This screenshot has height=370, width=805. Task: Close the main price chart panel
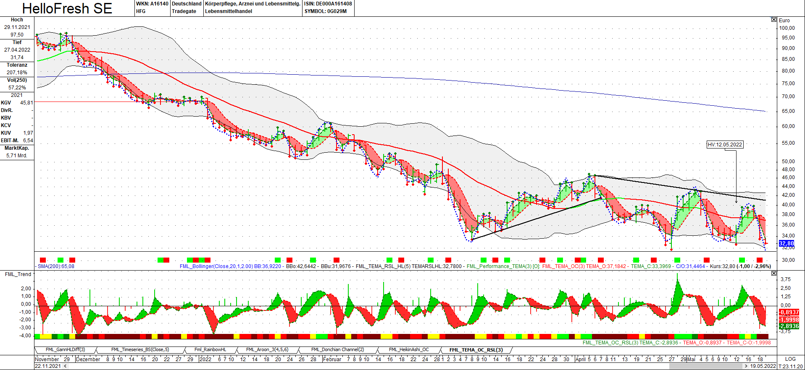coord(774,20)
